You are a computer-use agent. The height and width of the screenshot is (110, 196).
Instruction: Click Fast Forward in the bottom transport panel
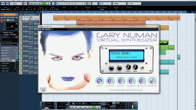(x=80, y=107)
